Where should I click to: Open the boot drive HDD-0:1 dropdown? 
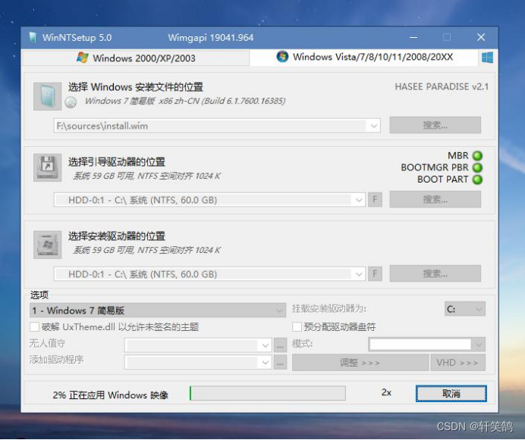[x=359, y=200]
